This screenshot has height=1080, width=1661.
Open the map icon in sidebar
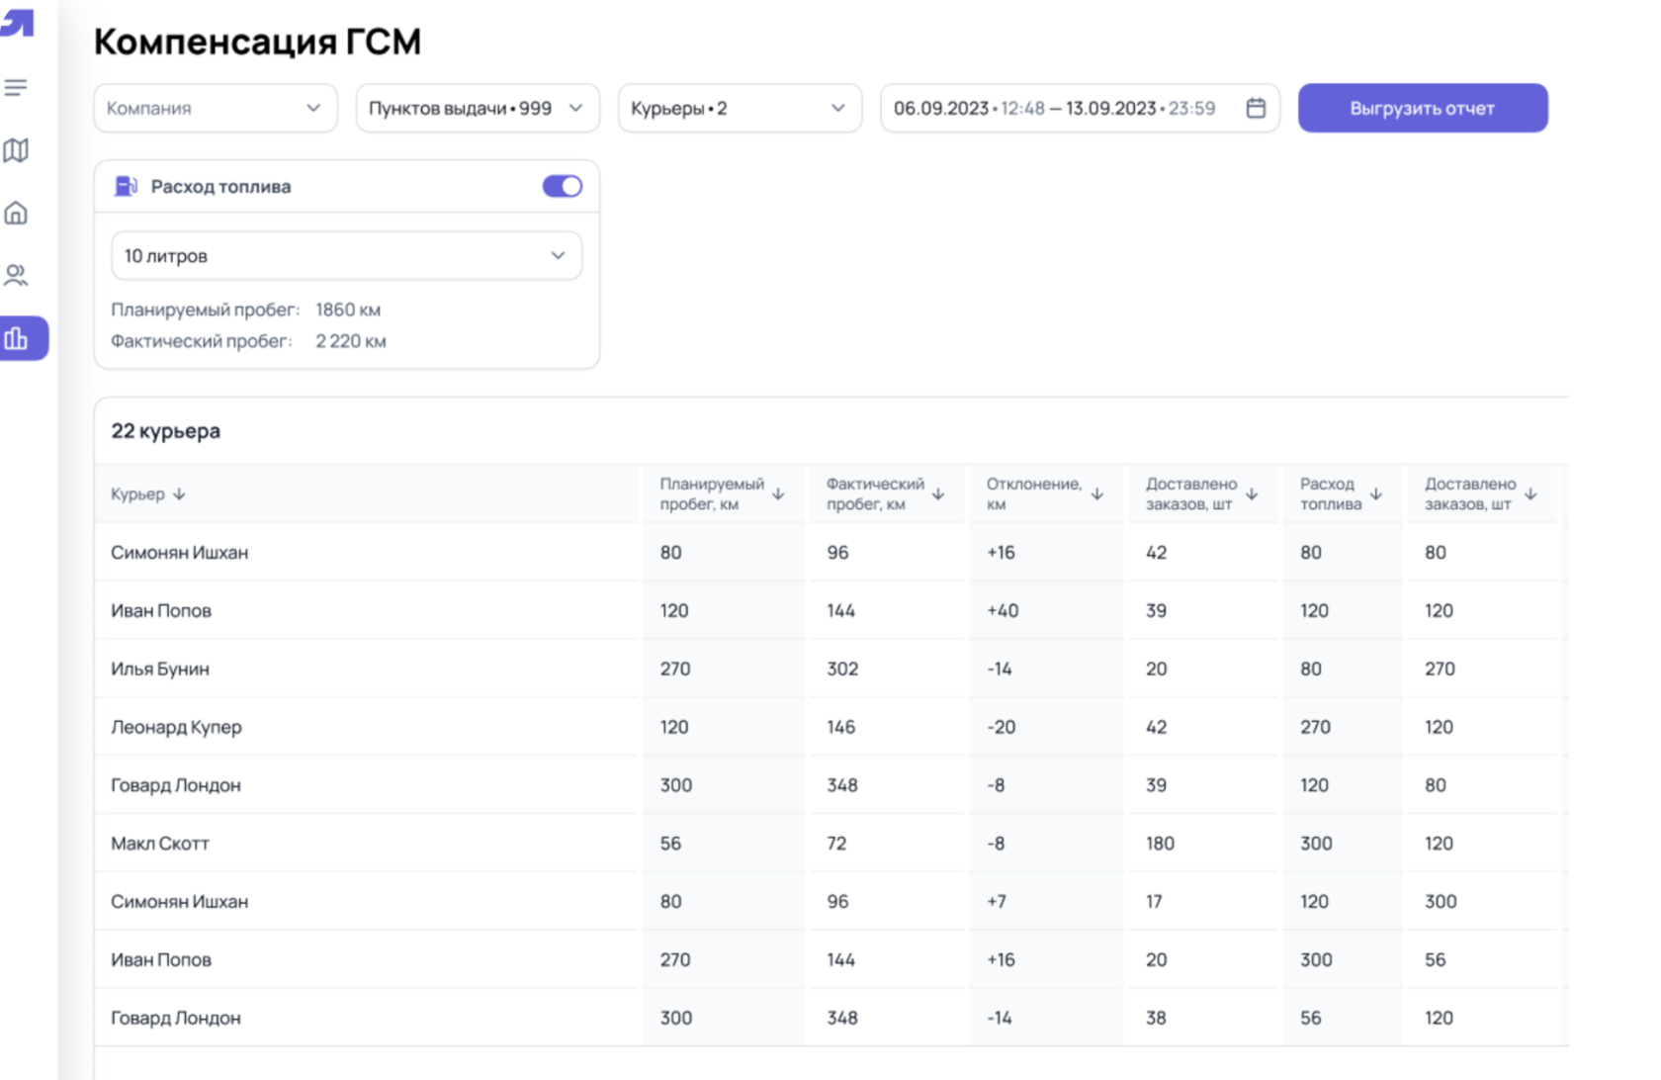point(16,150)
